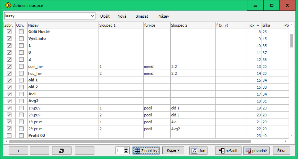This screenshot has width=298, height=159.
Task: Open the Kopie dropdown button
Action: [x=173, y=150]
